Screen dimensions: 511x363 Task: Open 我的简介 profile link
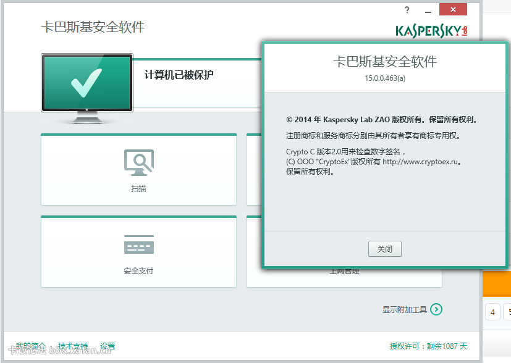tap(32, 346)
